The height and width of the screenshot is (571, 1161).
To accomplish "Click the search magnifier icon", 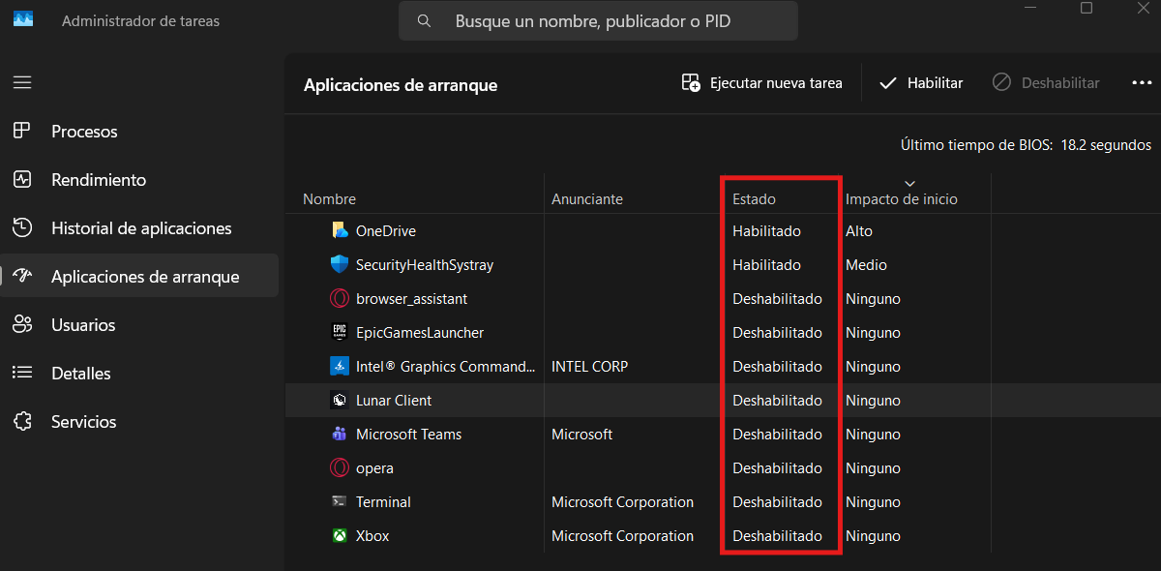I will click(x=424, y=20).
